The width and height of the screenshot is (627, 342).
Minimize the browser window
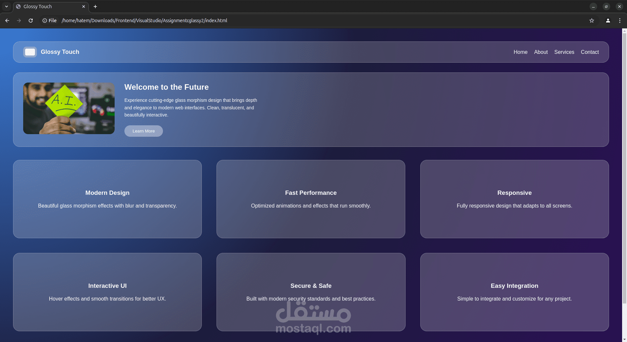coord(593,7)
